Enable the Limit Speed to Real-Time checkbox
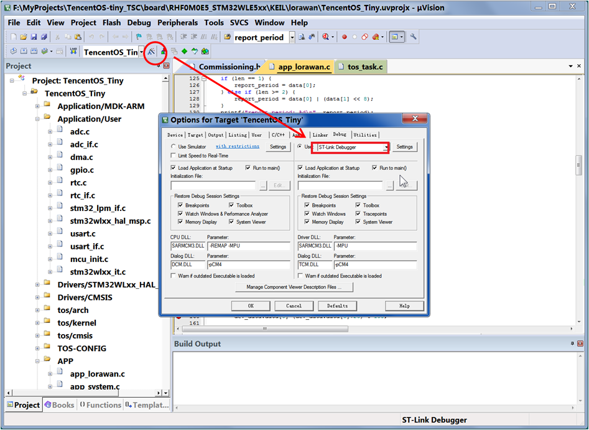The image size is (589, 430). click(x=173, y=156)
